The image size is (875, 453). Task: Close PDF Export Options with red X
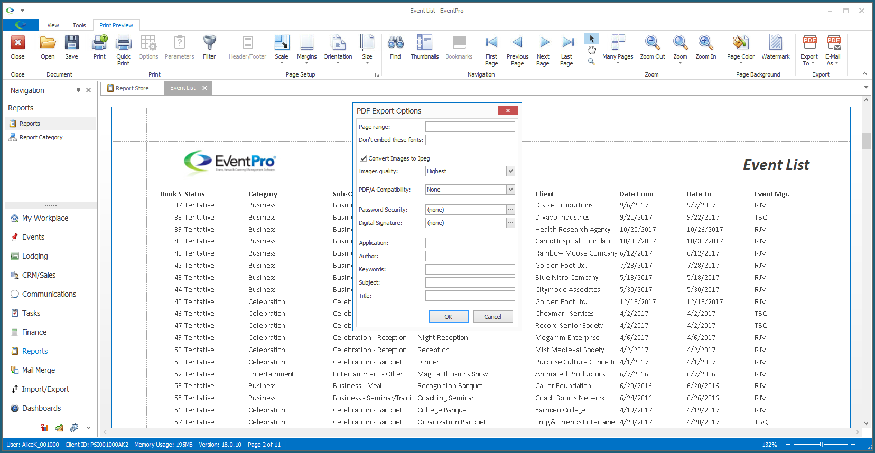tap(508, 110)
